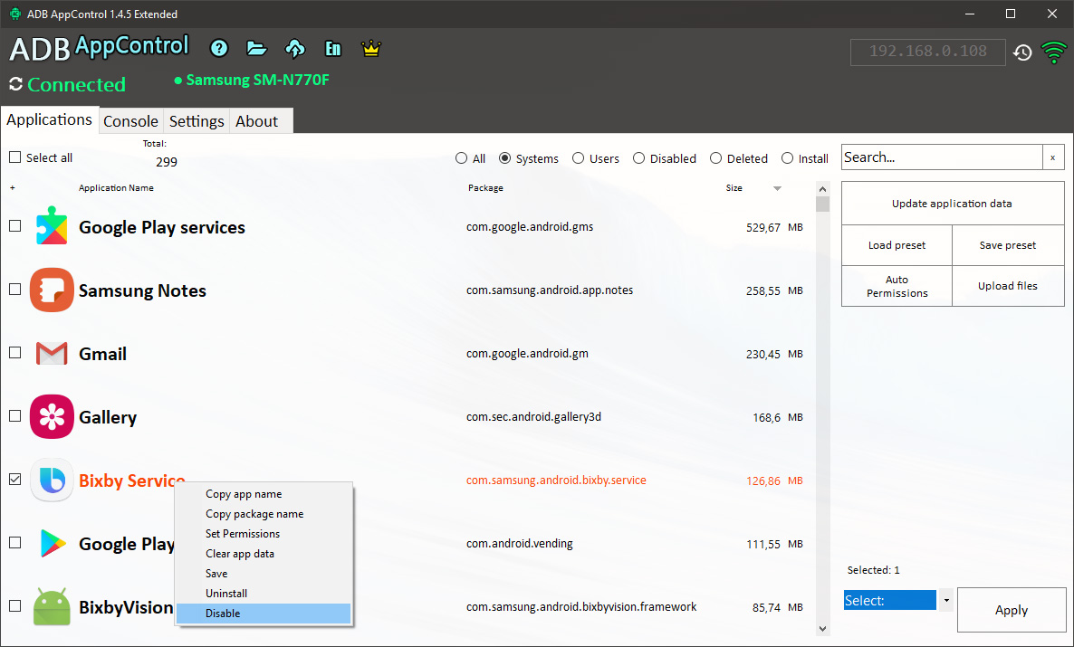Check the Gallery row checkbox

[15, 416]
